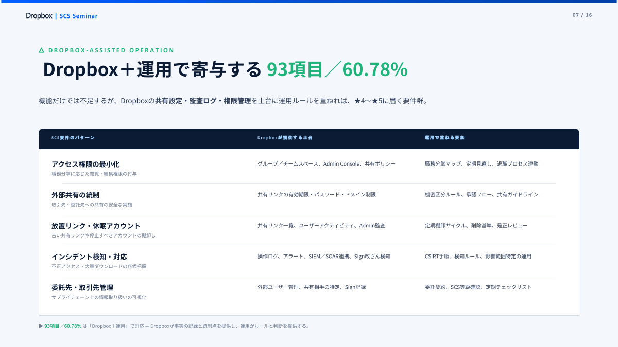Click the 放置リンク・休眠アカウント row title
The image size is (618, 347).
click(96, 226)
